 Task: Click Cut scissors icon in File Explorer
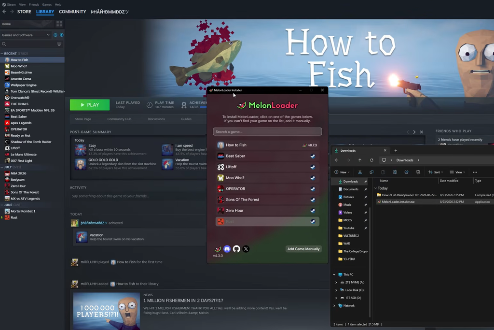[360, 172]
